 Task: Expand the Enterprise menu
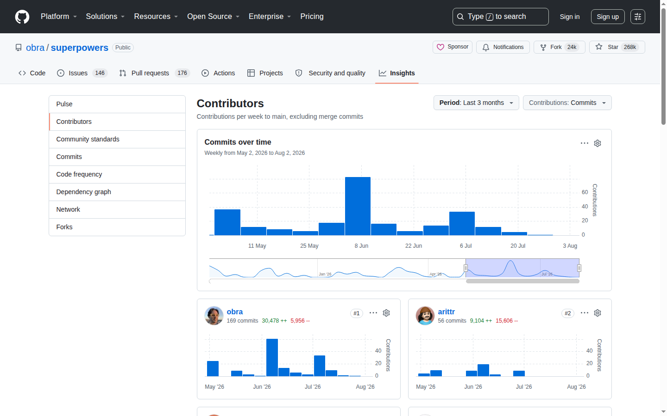click(270, 17)
